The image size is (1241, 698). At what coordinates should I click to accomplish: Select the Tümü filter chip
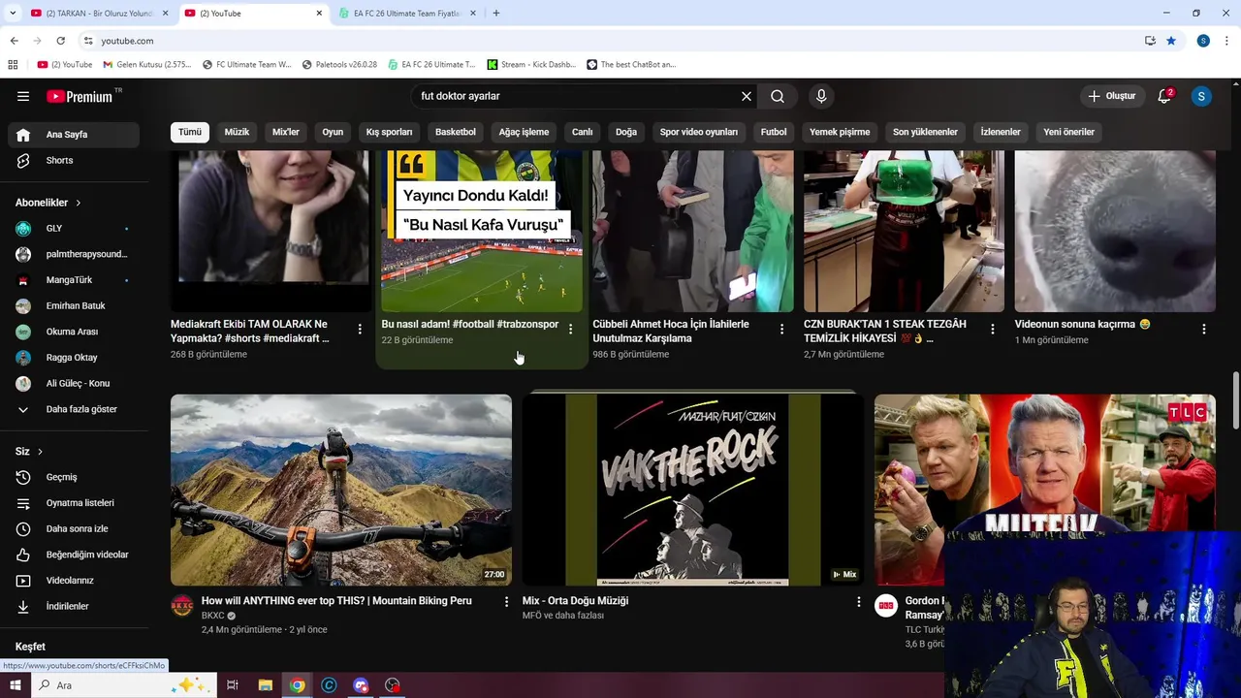pos(190,132)
